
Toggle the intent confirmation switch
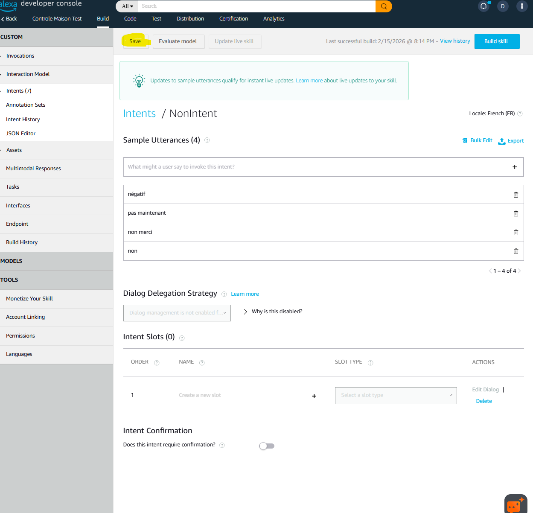266,446
